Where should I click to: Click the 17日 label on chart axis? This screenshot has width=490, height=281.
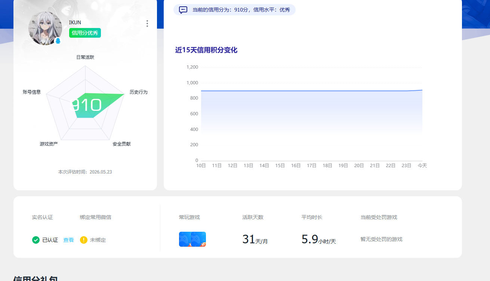312,166
